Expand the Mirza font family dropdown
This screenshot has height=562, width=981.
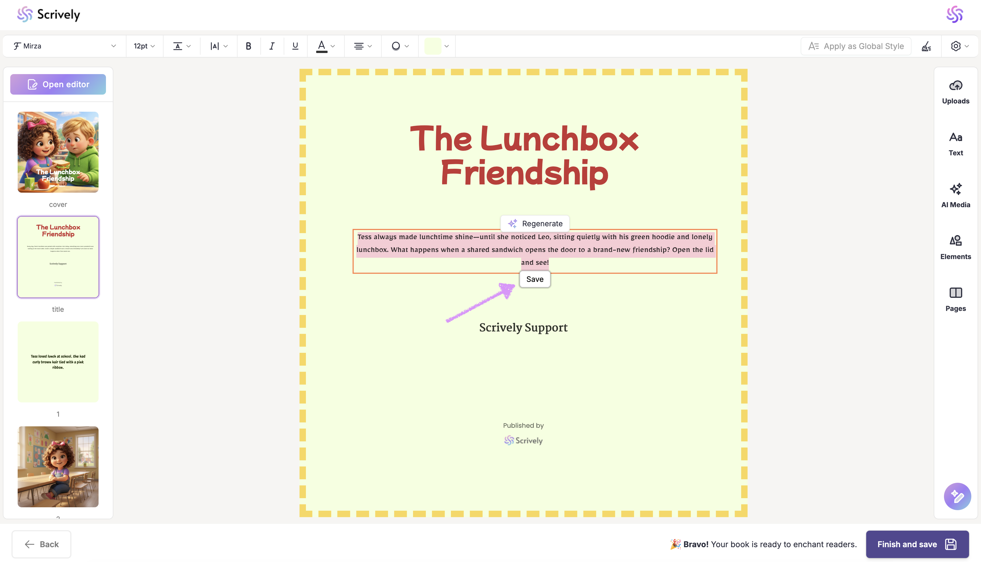[x=64, y=46]
